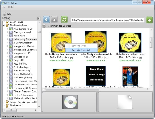Expand the Beastie Boys & Cypress Hill node

pos(4,102)
